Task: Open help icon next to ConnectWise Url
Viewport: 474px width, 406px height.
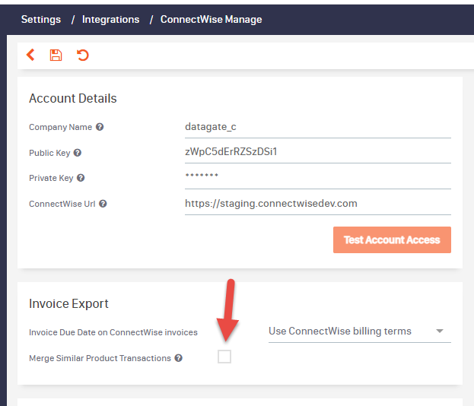Action: [x=103, y=204]
